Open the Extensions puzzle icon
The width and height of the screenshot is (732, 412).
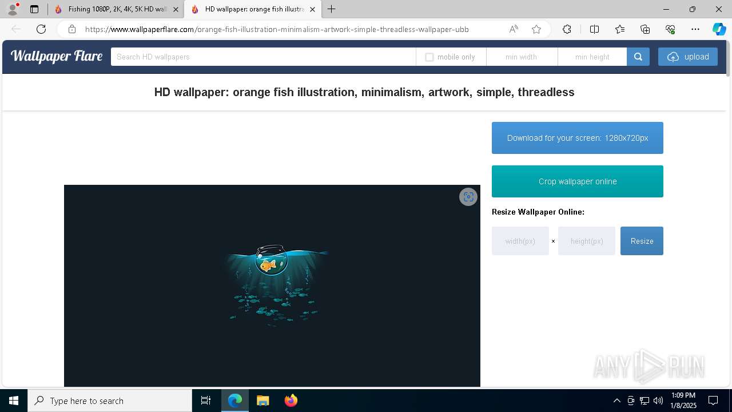tap(567, 29)
